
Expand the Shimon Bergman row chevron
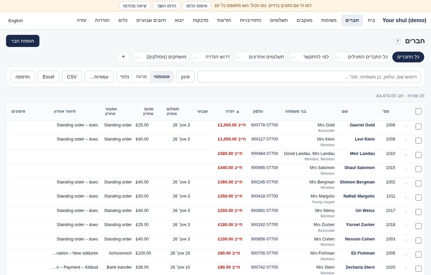coord(406,183)
